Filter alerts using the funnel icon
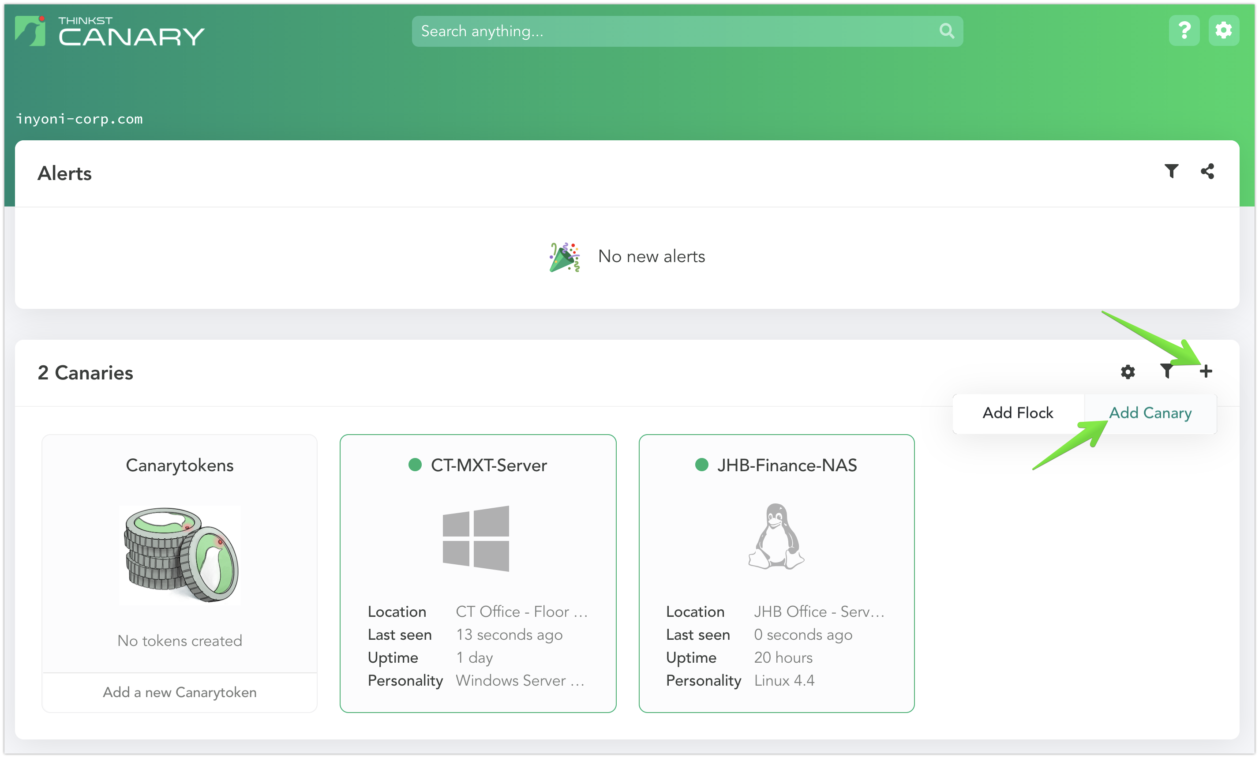The image size is (1259, 758). click(1171, 171)
